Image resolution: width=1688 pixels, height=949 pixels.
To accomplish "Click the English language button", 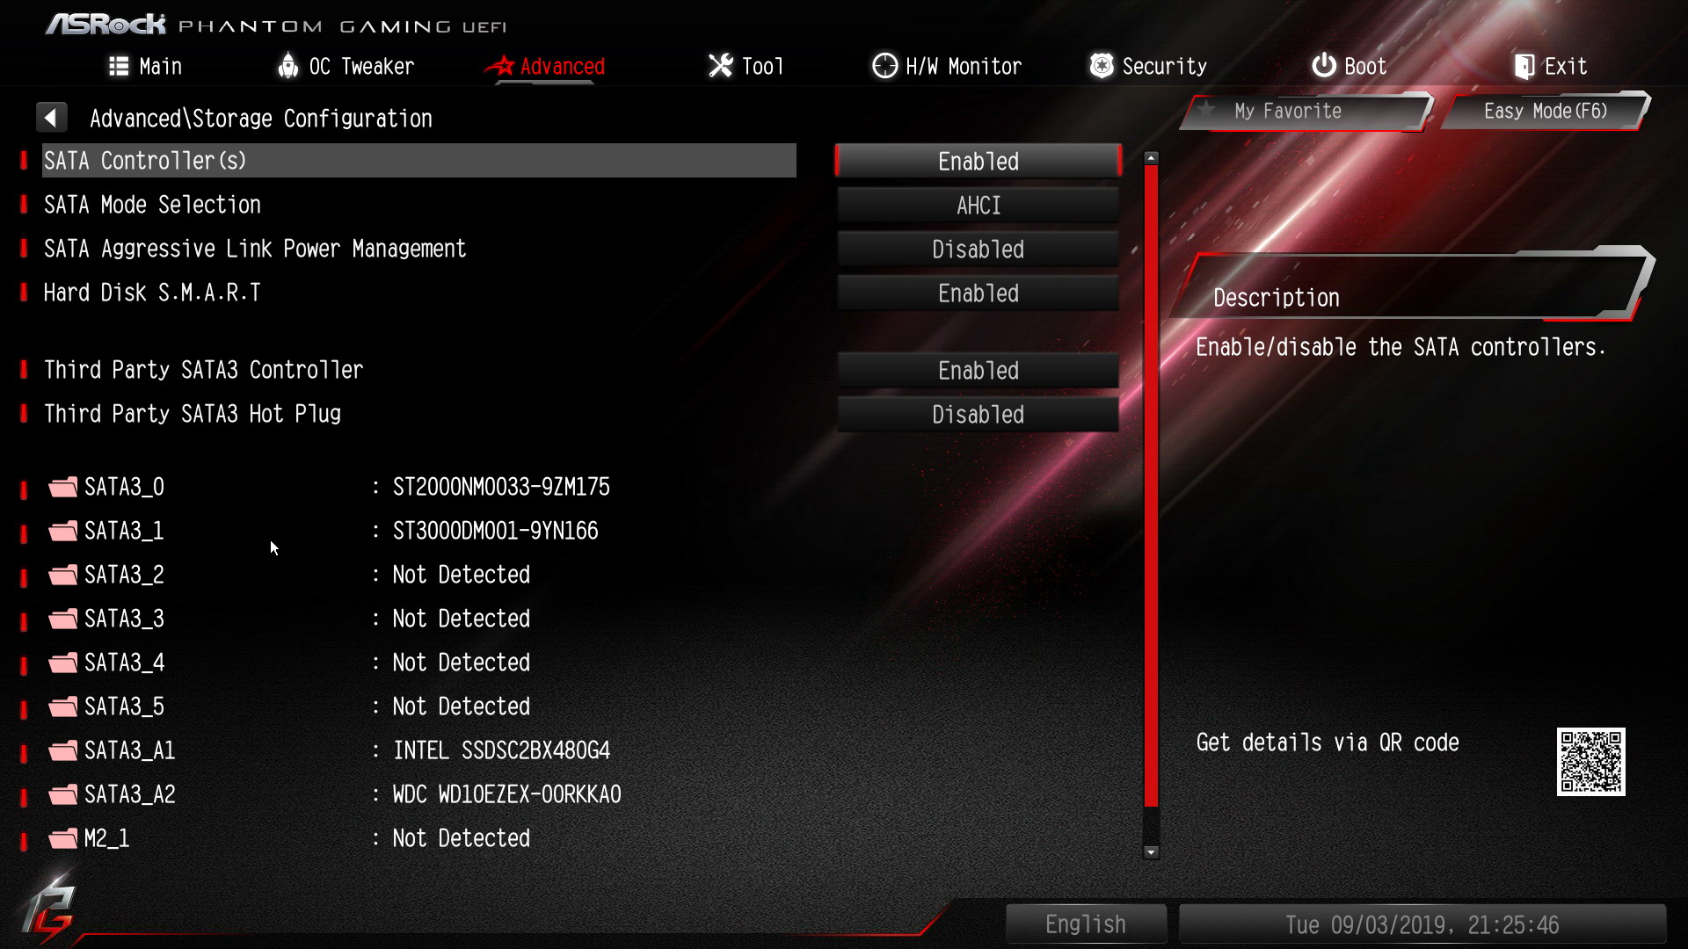I will pyautogui.click(x=1086, y=924).
